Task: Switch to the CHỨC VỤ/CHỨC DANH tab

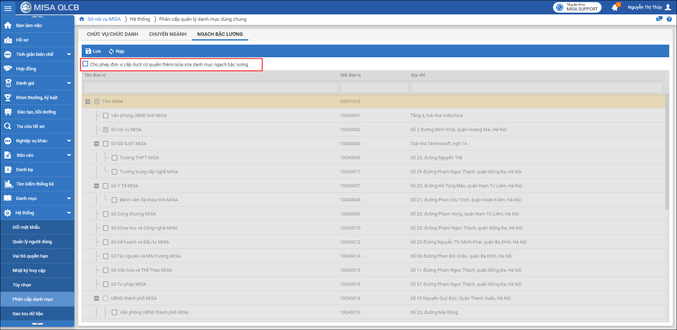Action: point(112,34)
